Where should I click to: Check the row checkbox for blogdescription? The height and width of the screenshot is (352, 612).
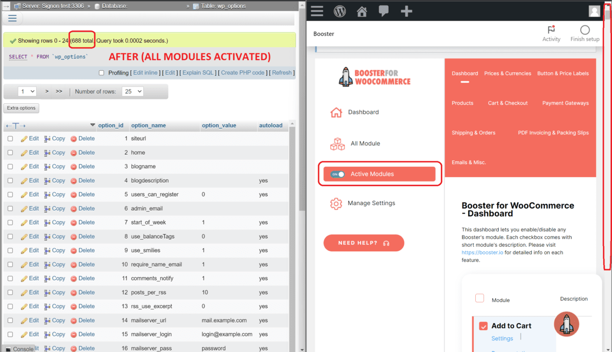click(x=10, y=181)
